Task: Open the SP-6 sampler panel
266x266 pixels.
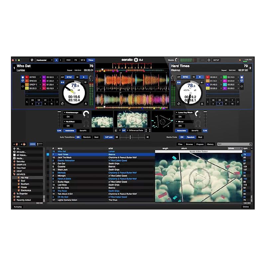Action: click(82, 60)
